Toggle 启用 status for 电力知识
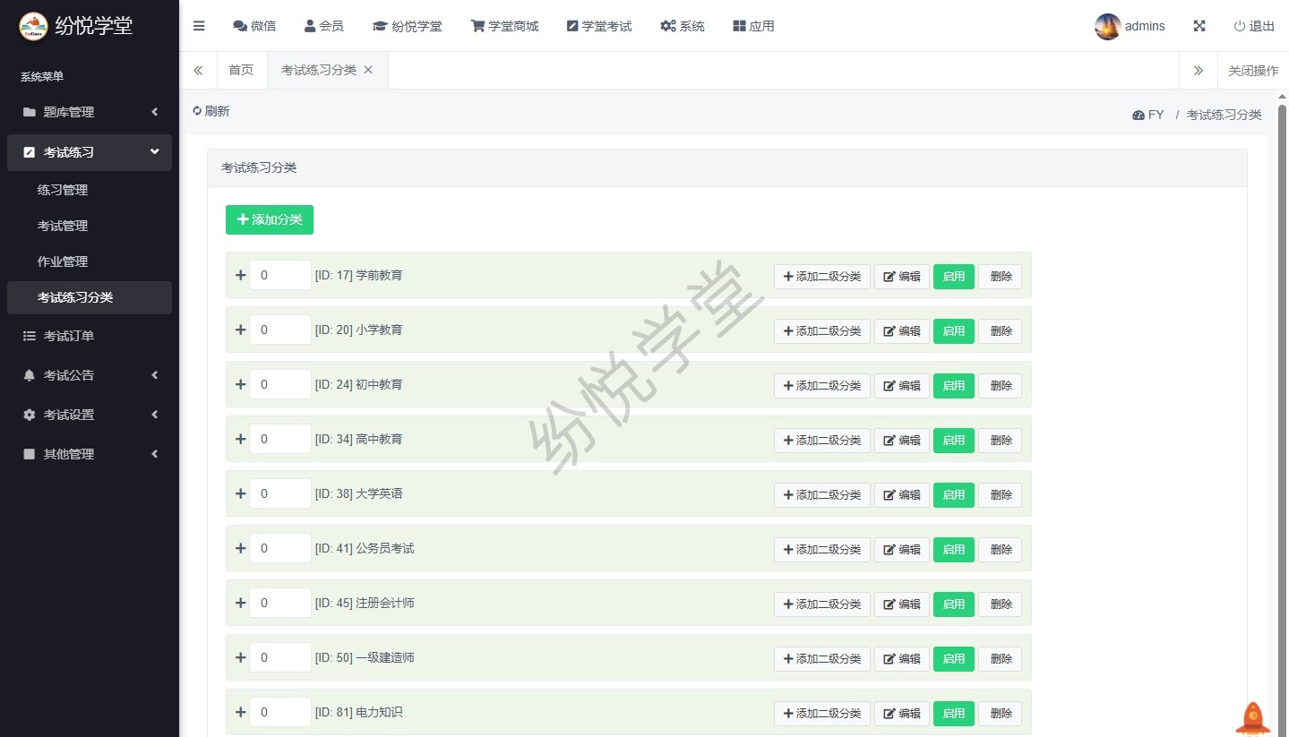 953,714
